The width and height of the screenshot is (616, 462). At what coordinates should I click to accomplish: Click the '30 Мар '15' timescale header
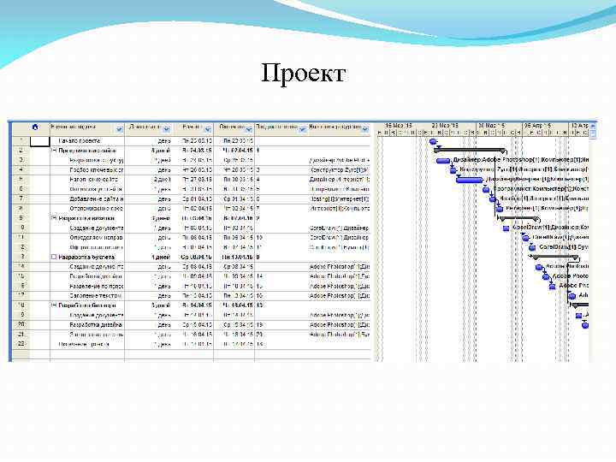coord(491,126)
